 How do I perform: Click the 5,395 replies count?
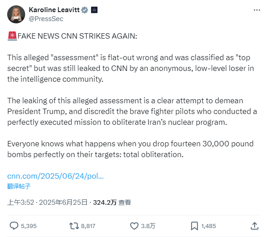pos(29,226)
